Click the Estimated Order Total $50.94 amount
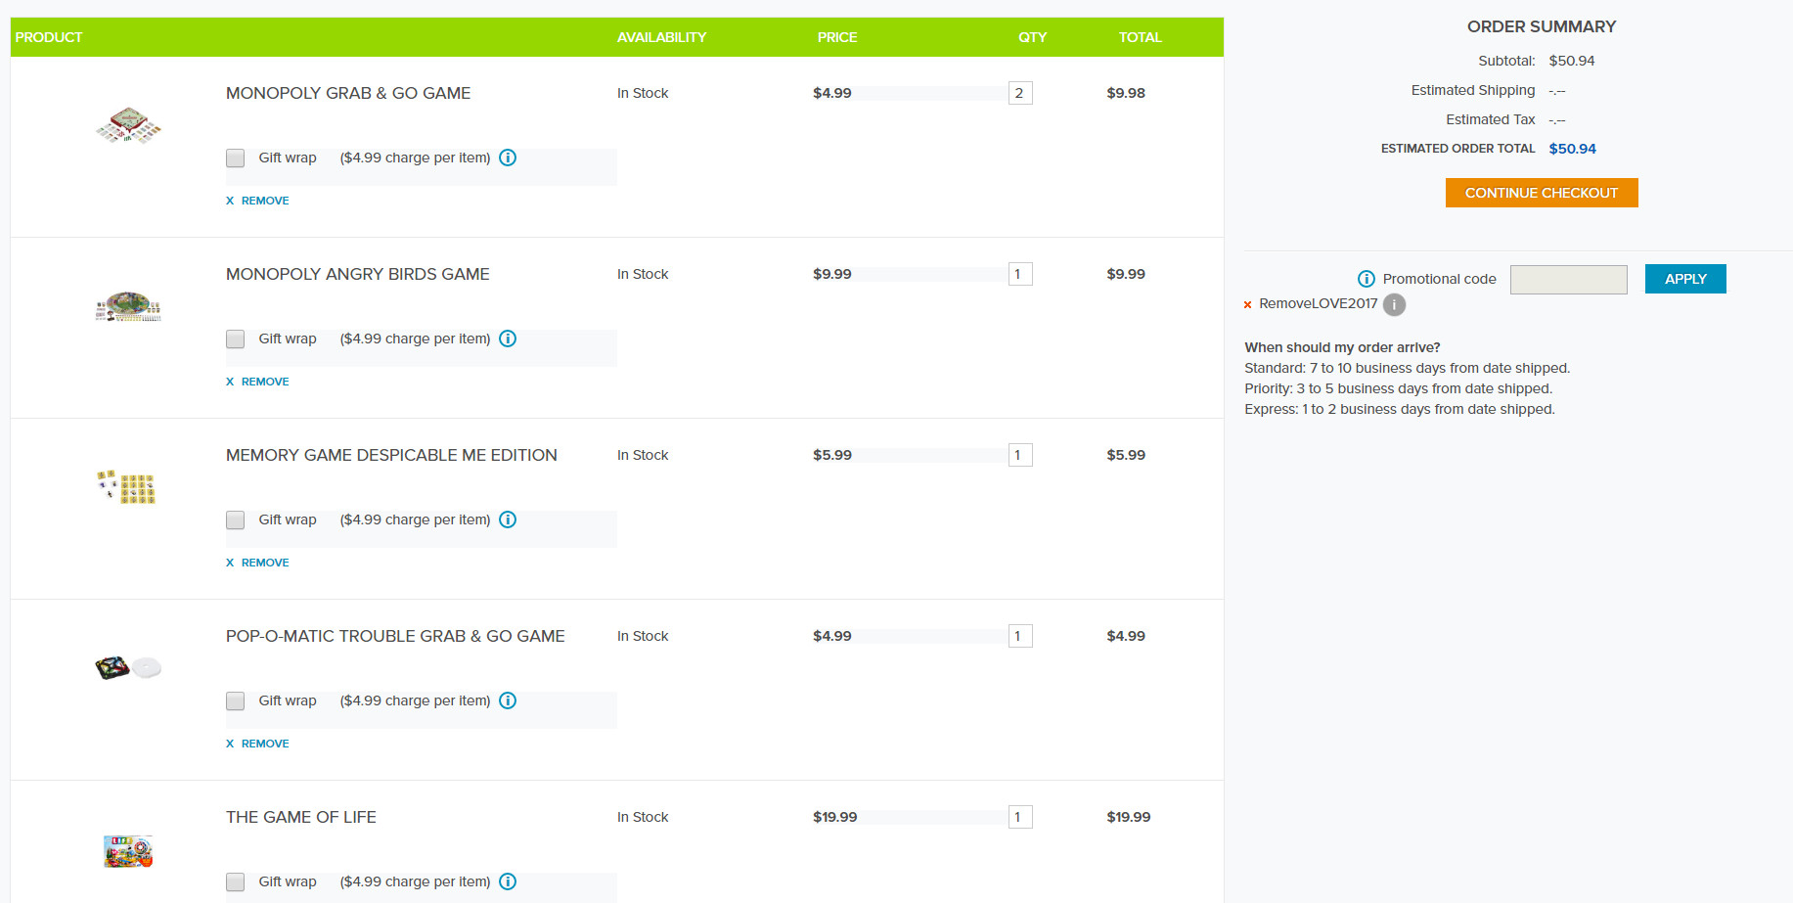Screen dimensions: 1793x903 pyautogui.click(x=1573, y=149)
